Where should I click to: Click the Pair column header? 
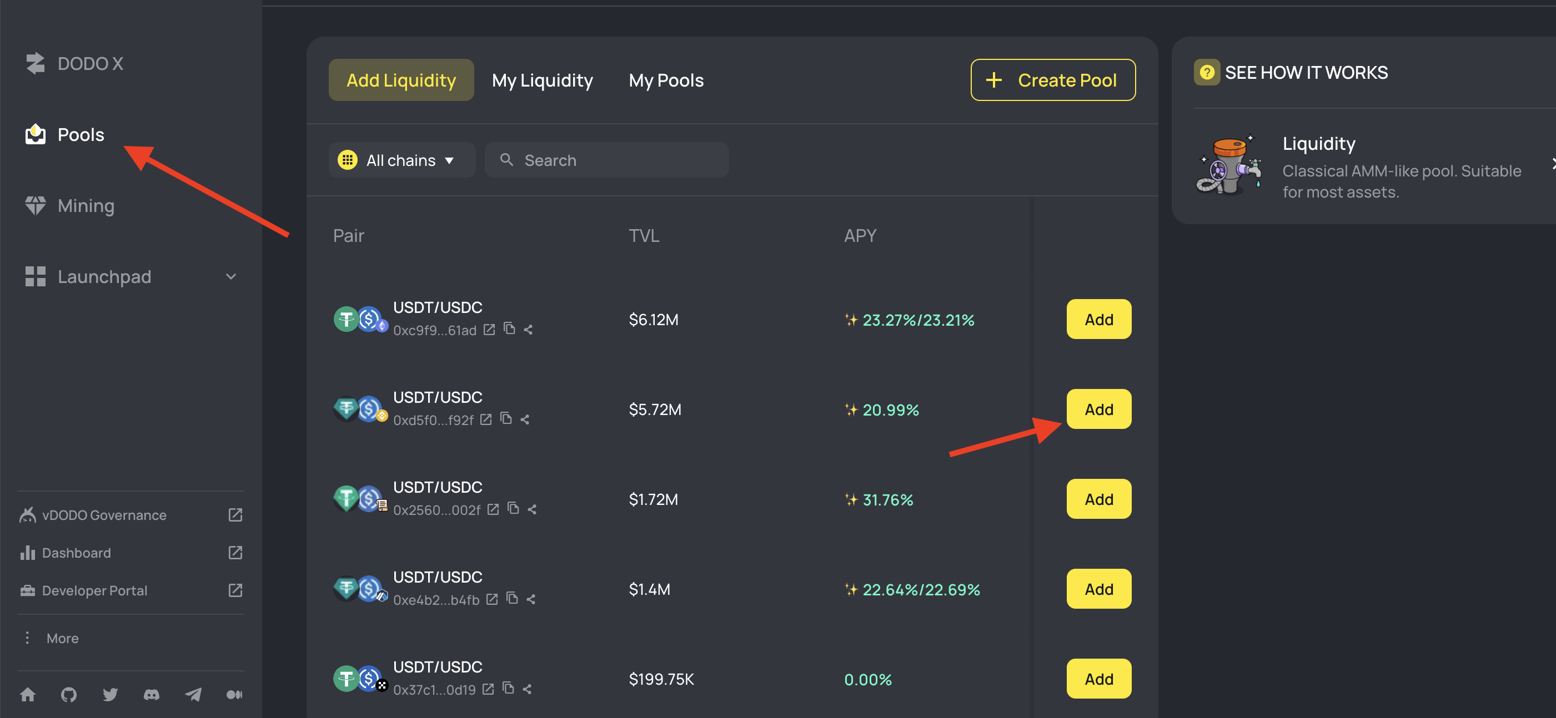[x=349, y=235]
